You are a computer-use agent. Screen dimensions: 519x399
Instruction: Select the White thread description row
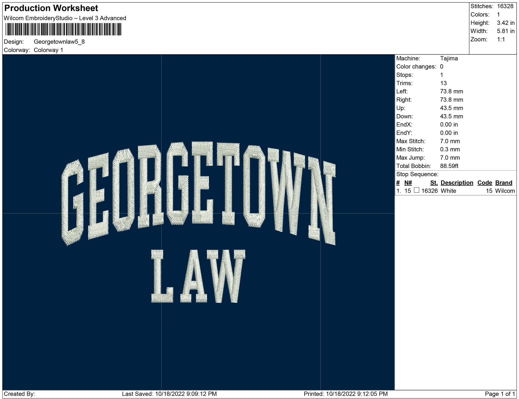coord(448,191)
